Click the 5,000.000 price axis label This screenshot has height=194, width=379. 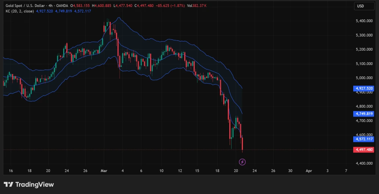point(364,78)
